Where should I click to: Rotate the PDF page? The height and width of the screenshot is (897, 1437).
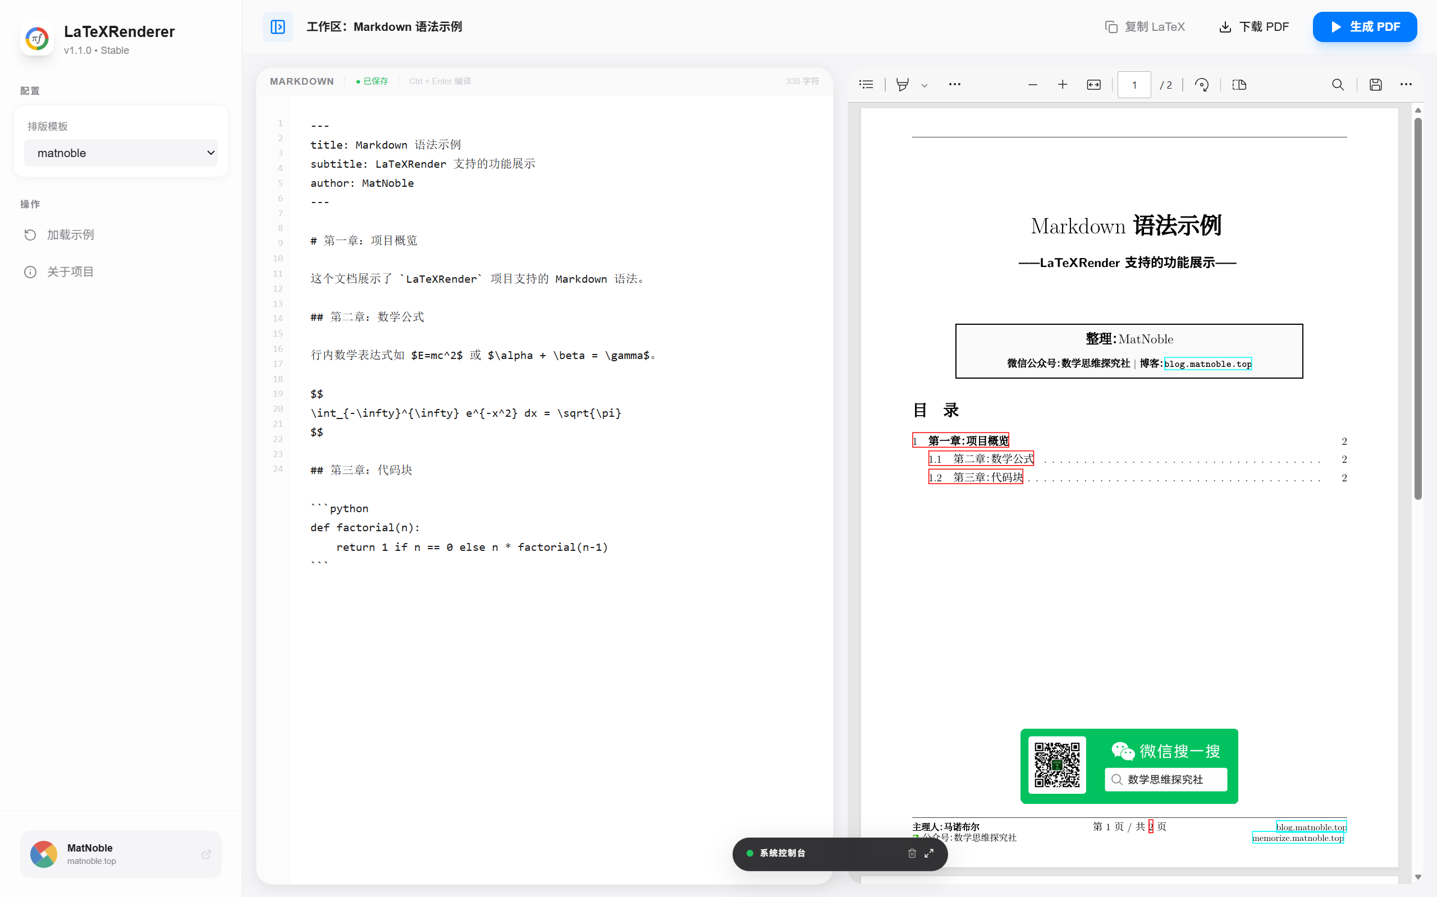(x=1201, y=84)
